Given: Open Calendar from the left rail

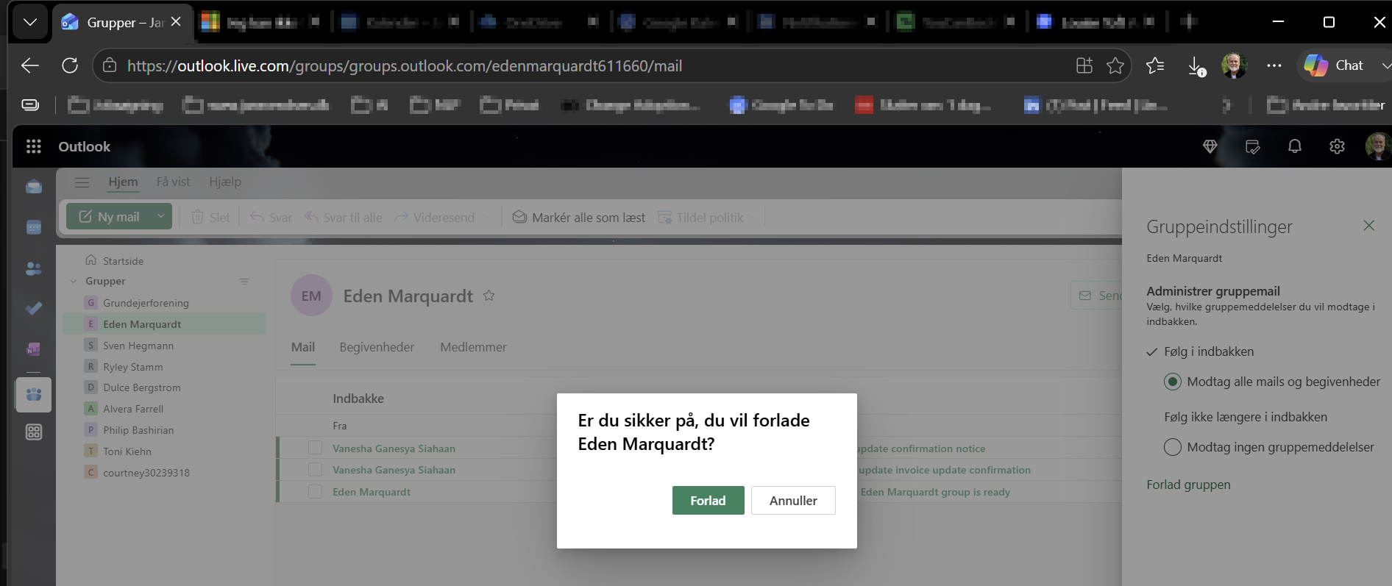Looking at the screenshot, I should coord(34,227).
